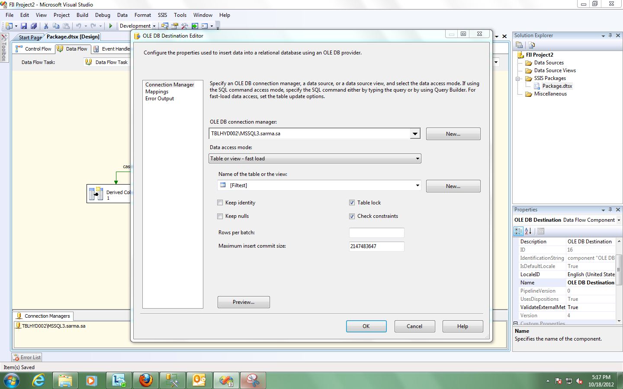Open the Toolbox from the left edge
The width and height of the screenshot is (623, 389).
click(4, 48)
